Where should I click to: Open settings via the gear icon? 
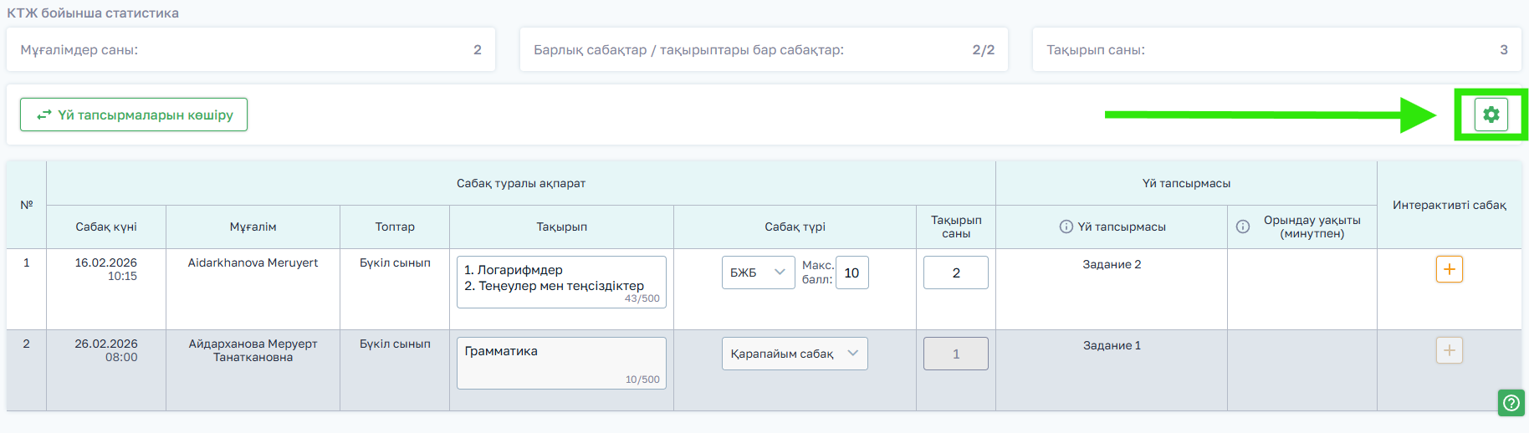click(1491, 115)
